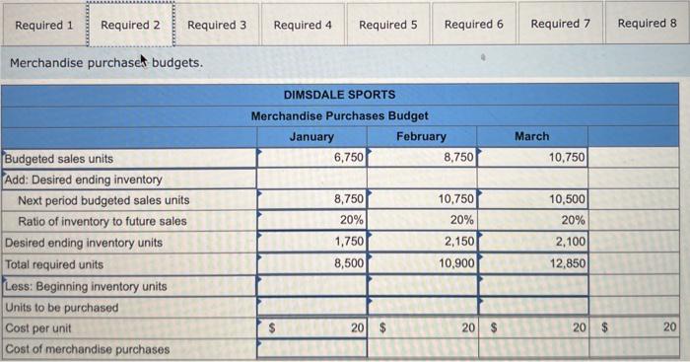Click empty January cost of merchandise purchases field
This screenshot has width=690, height=362.
click(x=311, y=348)
